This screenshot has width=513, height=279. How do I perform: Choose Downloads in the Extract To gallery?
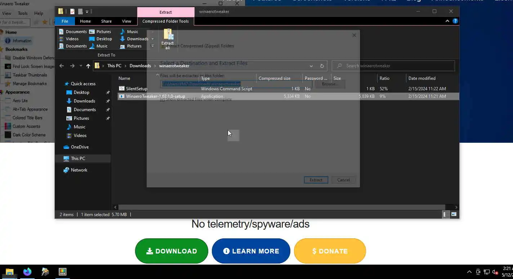(x=134, y=39)
